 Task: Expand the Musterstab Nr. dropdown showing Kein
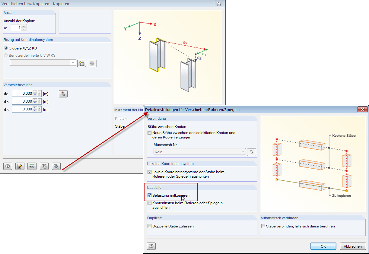coord(243,152)
